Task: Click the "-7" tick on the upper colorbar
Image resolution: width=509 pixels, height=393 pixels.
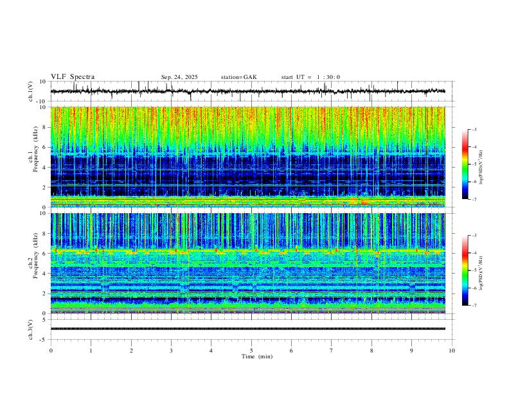Action: click(474, 200)
